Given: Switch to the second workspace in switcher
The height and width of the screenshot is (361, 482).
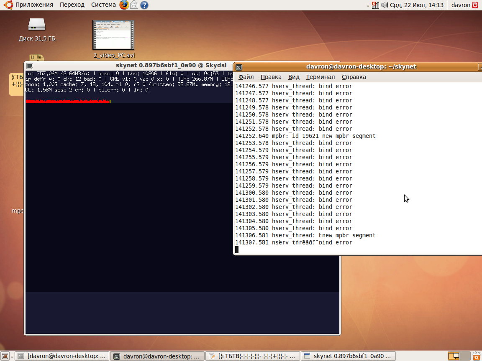Looking at the screenshot, I should point(464,356).
